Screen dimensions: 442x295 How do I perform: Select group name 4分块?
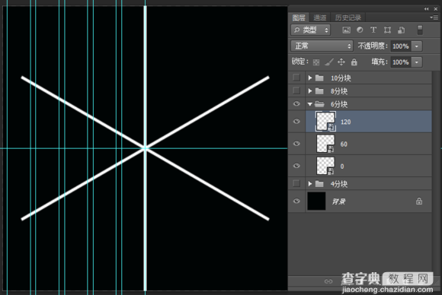pyautogui.click(x=339, y=184)
